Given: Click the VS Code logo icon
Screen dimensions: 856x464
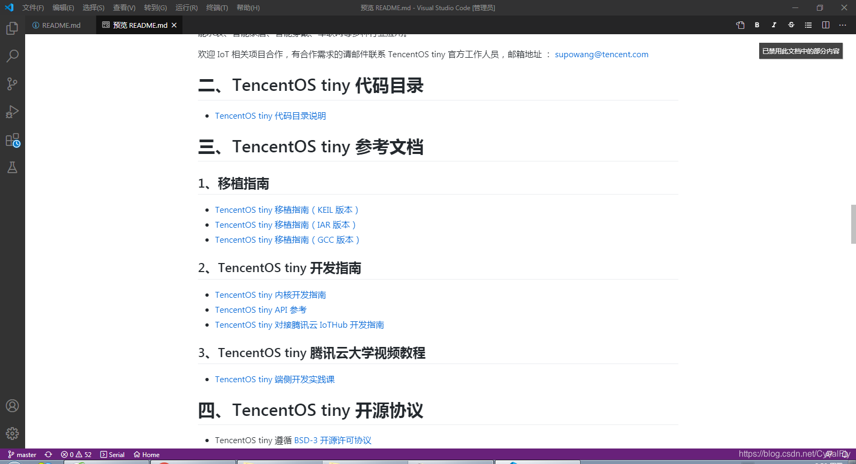Looking at the screenshot, I should (9, 7).
